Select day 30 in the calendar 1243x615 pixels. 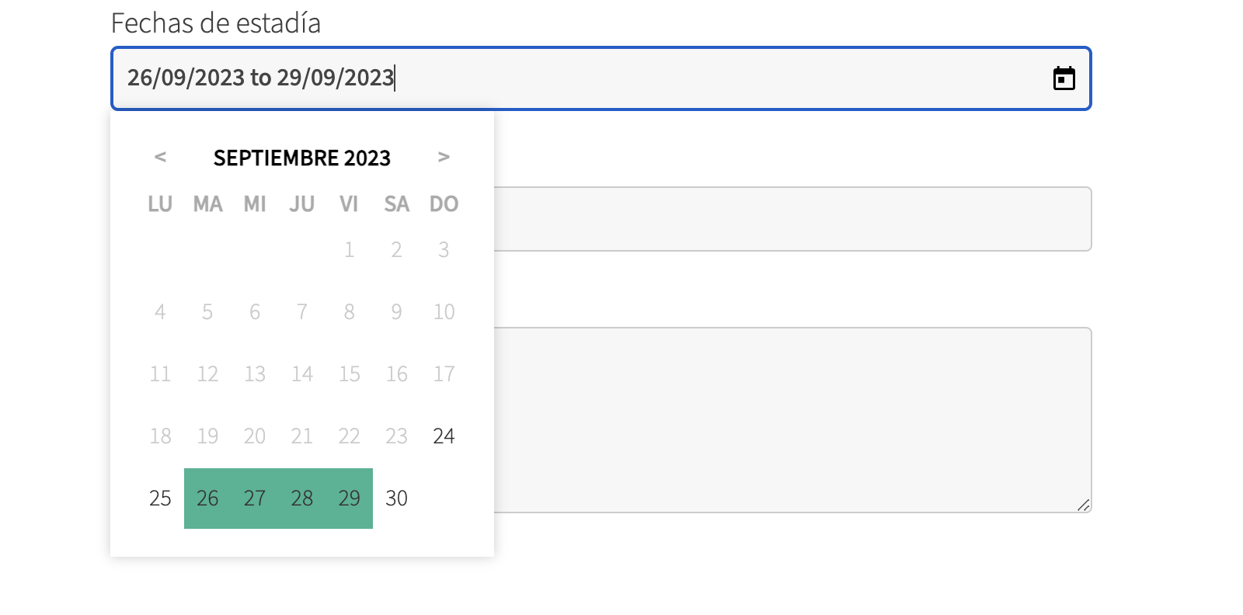397,499
